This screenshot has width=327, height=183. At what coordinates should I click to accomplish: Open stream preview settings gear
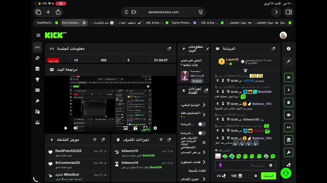[x=155, y=128]
